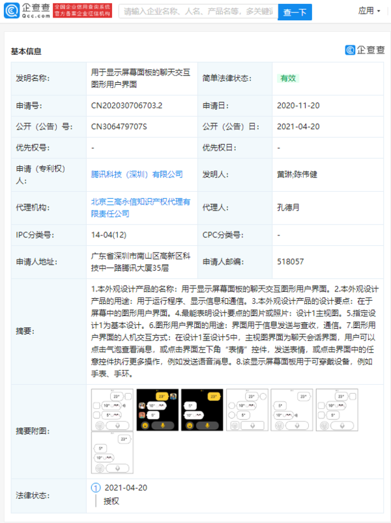This screenshot has width=391, height=523.
Task: Open seventh abstract thumbnail in second row
Action: click(112, 453)
